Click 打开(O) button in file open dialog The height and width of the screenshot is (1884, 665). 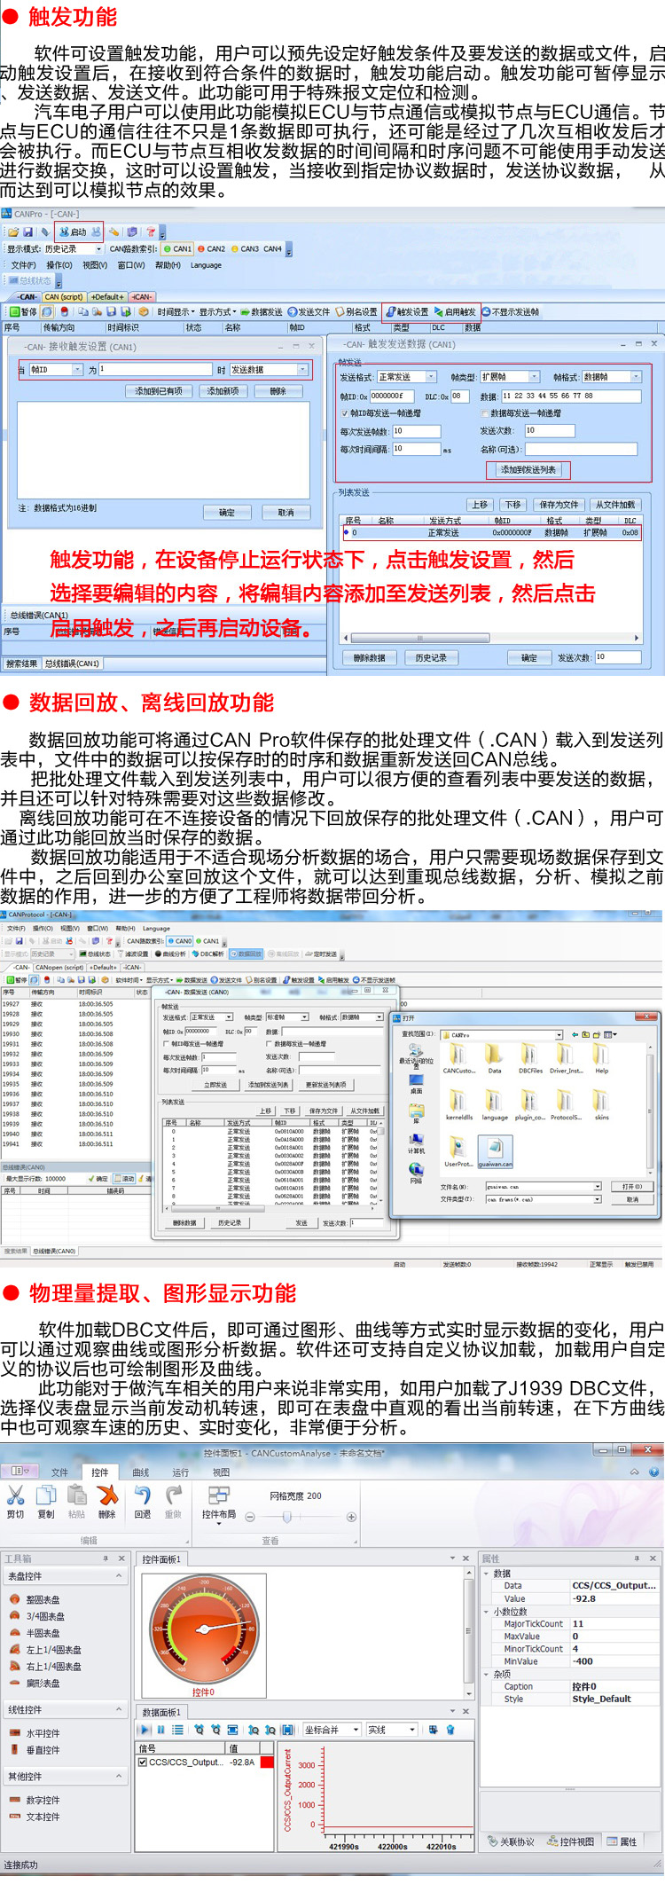[631, 1186]
